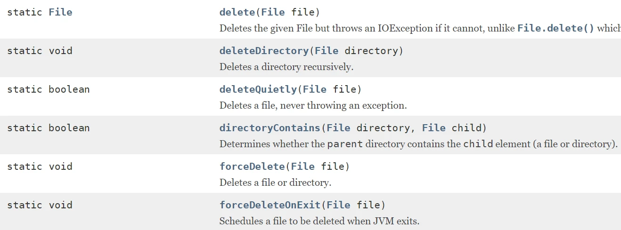The image size is (621, 230).
Task: Open the forceDeleteOnExit method link
Action: 270,205
